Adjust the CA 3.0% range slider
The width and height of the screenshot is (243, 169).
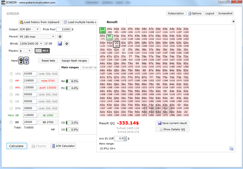72,123
